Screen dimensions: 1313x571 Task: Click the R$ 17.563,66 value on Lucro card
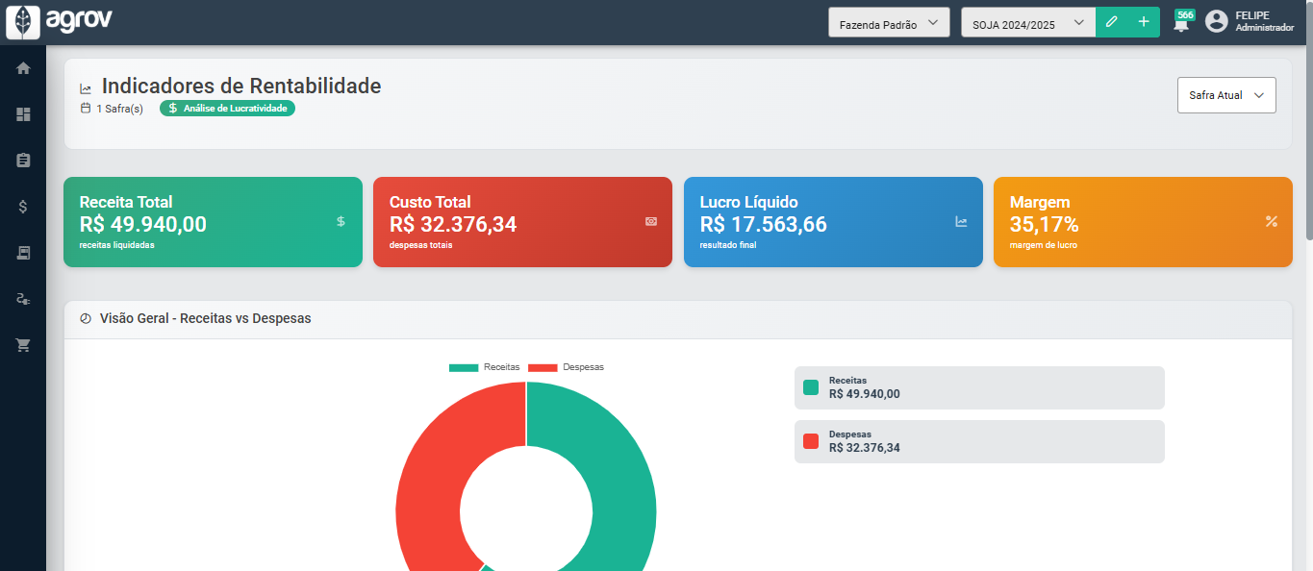[x=764, y=225]
